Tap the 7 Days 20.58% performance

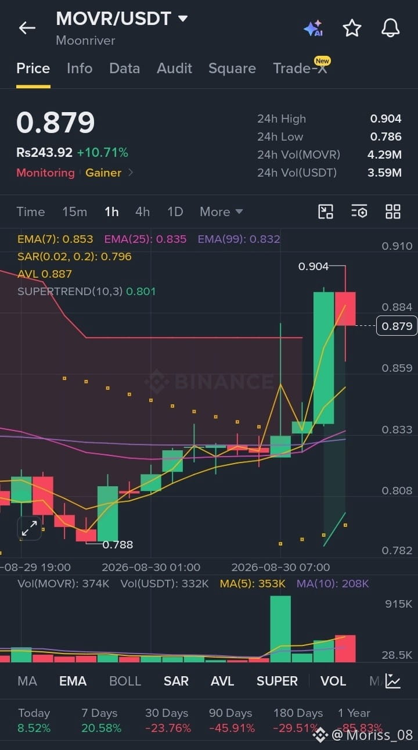pyautogui.click(x=101, y=720)
